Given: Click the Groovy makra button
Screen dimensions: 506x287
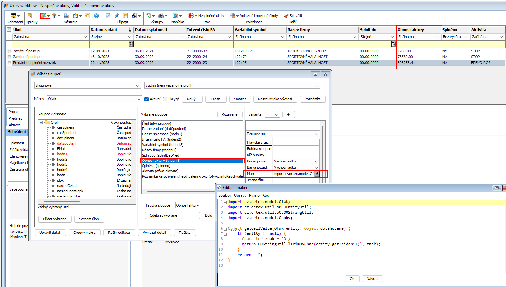Looking at the screenshot, I should (84, 233).
